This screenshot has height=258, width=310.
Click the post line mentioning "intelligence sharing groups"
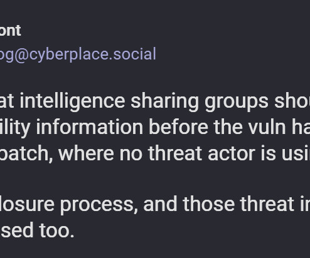point(155,101)
